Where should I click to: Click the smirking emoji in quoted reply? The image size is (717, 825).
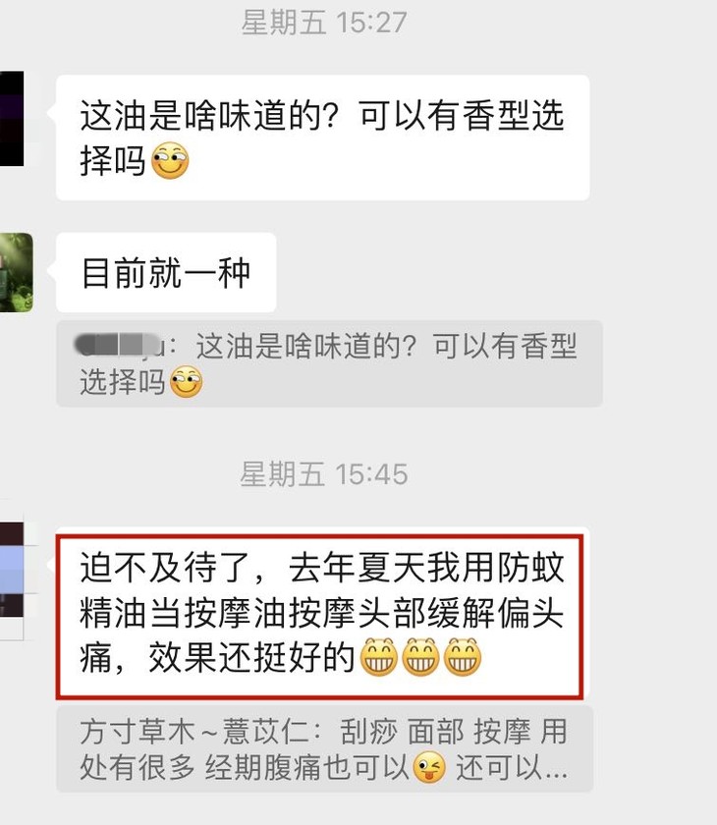[x=185, y=381]
